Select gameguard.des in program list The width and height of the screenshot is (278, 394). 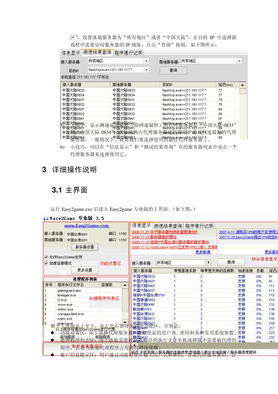click(83, 291)
